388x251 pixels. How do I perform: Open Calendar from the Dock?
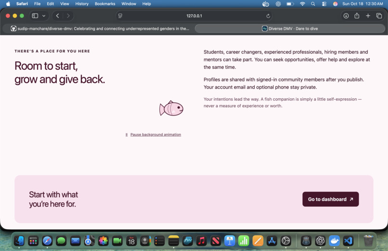click(131, 240)
